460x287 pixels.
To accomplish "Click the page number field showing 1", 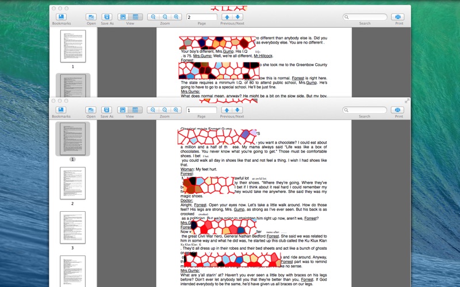I will pos(202,110).
